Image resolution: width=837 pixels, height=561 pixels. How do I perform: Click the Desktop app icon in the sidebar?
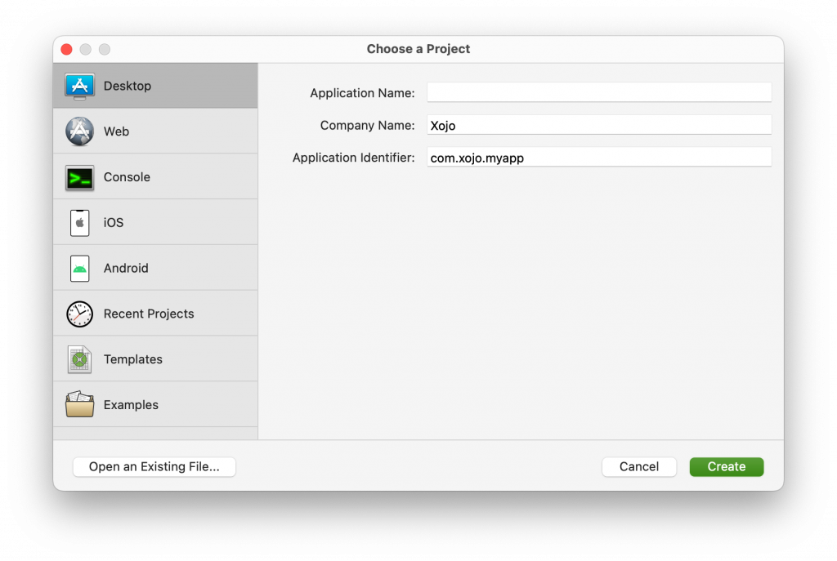click(x=79, y=85)
